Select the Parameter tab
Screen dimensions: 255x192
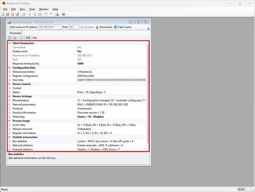[15, 33]
